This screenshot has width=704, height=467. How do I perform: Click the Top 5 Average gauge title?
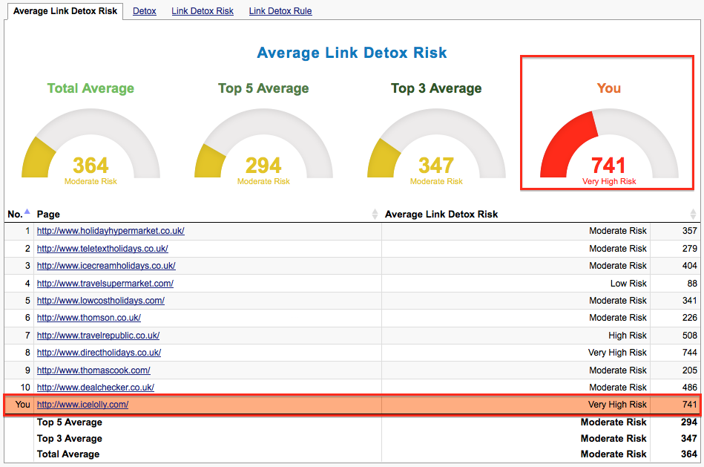(263, 88)
